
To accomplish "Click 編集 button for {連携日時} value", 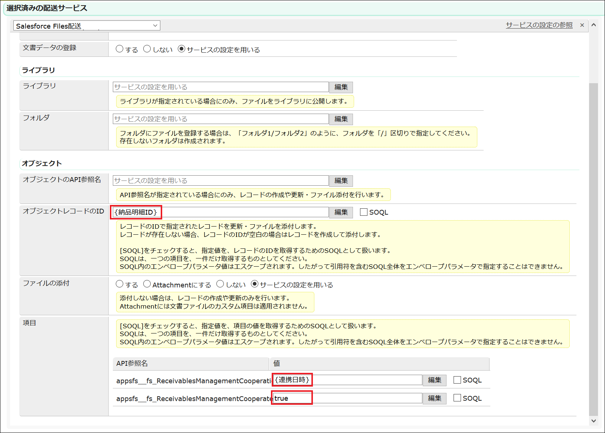I will (434, 380).
